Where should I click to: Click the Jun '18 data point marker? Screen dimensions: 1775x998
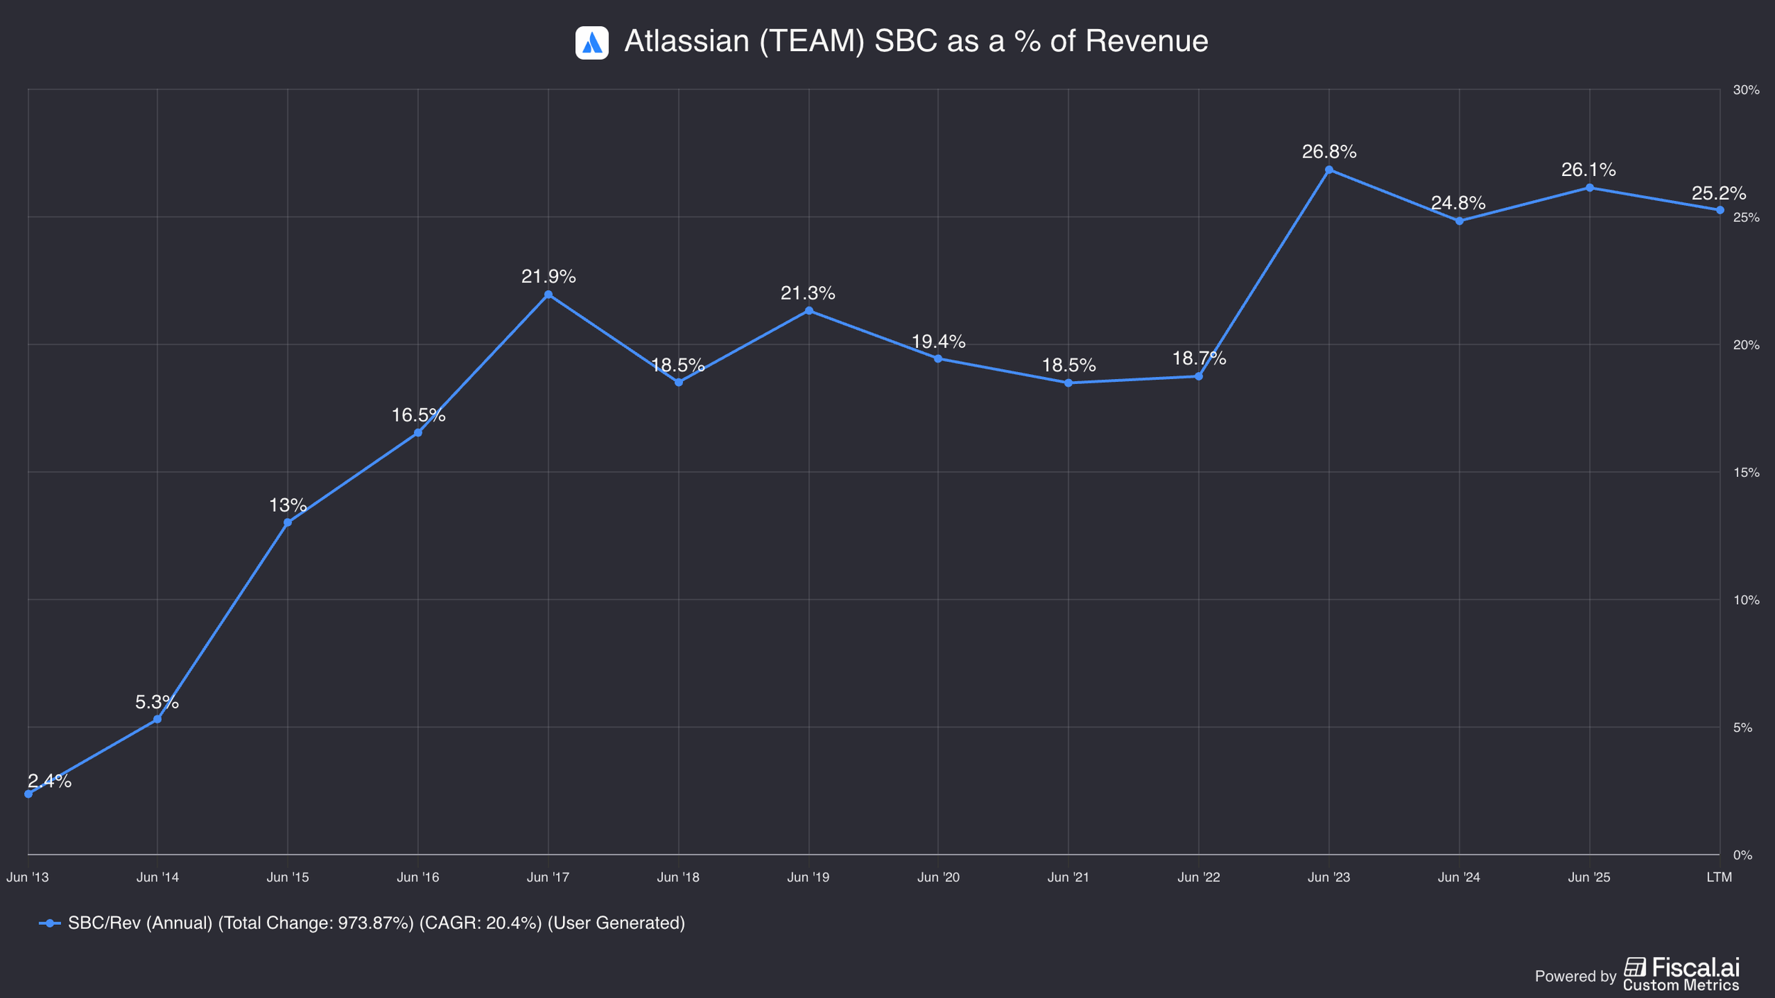click(679, 383)
